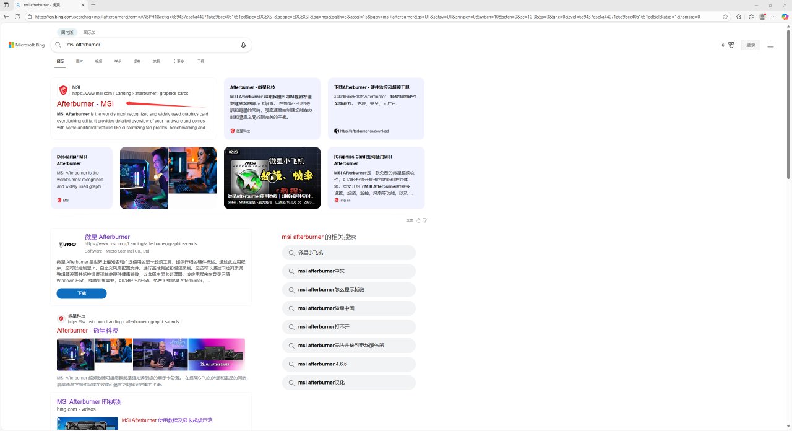Screen dimensions: 792x431
Task: Click the thumbs-up feedback icon
Action: click(x=418, y=220)
